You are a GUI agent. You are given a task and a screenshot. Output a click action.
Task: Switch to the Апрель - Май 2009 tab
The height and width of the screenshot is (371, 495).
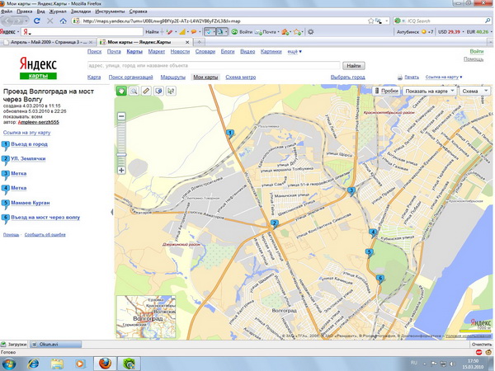48,42
